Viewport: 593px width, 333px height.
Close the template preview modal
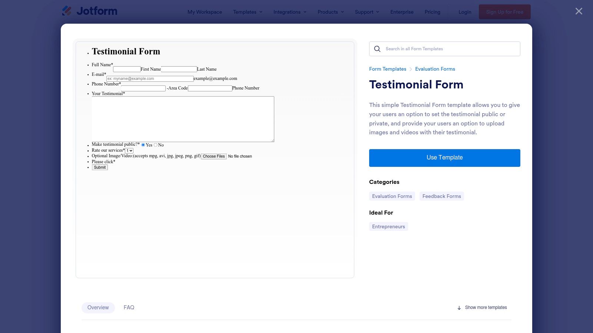(578, 11)
